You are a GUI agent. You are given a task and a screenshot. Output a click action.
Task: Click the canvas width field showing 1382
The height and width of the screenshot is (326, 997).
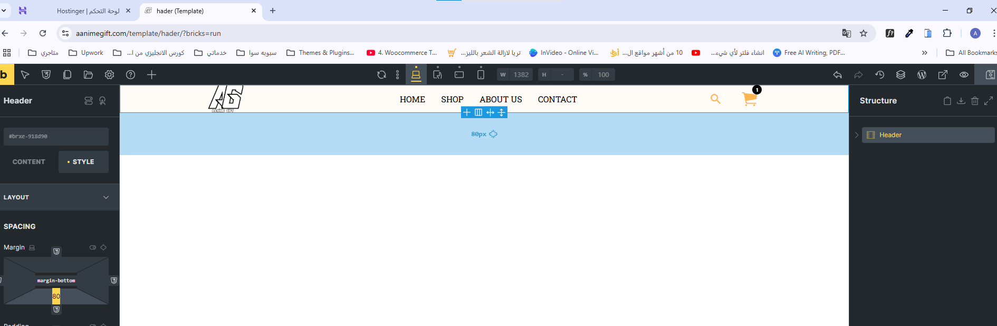pos(515,75)
